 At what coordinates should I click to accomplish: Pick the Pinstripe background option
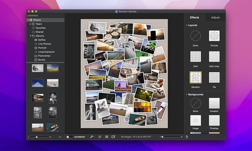coord(214,121)
